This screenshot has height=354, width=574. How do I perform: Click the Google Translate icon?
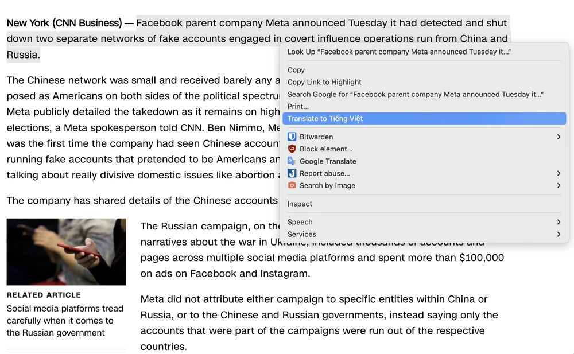tap(292, 161)
